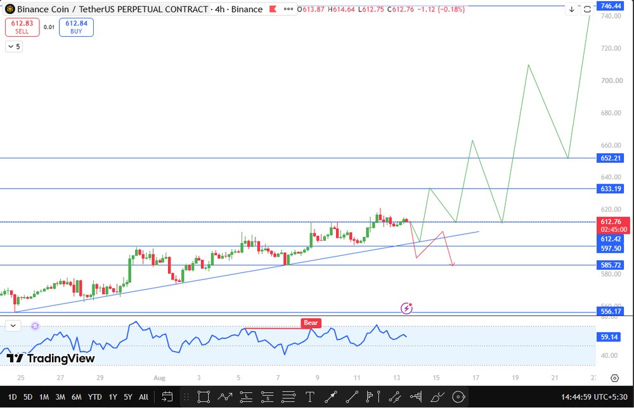Select the circle shape tool
Screen dimensions: 634x408
pyautogui.click(x=458, y=397)
